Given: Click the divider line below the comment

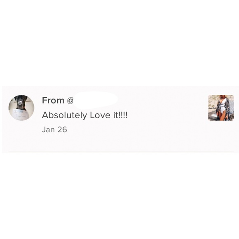Looking at the screenshot, I should coord(121,152).
